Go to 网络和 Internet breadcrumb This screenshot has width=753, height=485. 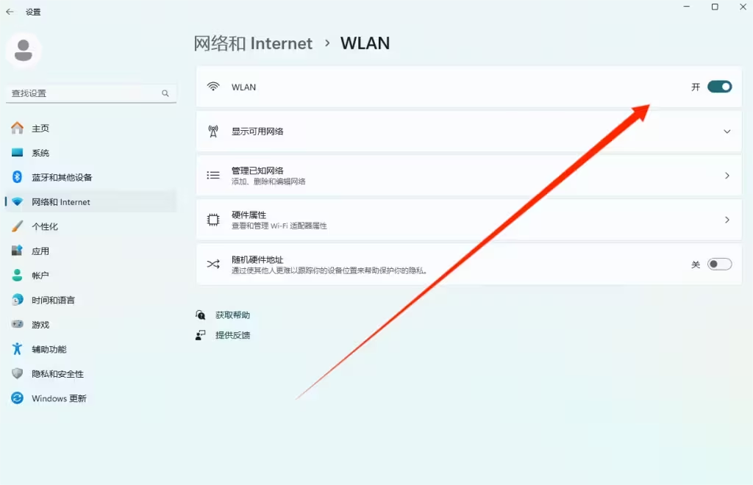(253, 43)
